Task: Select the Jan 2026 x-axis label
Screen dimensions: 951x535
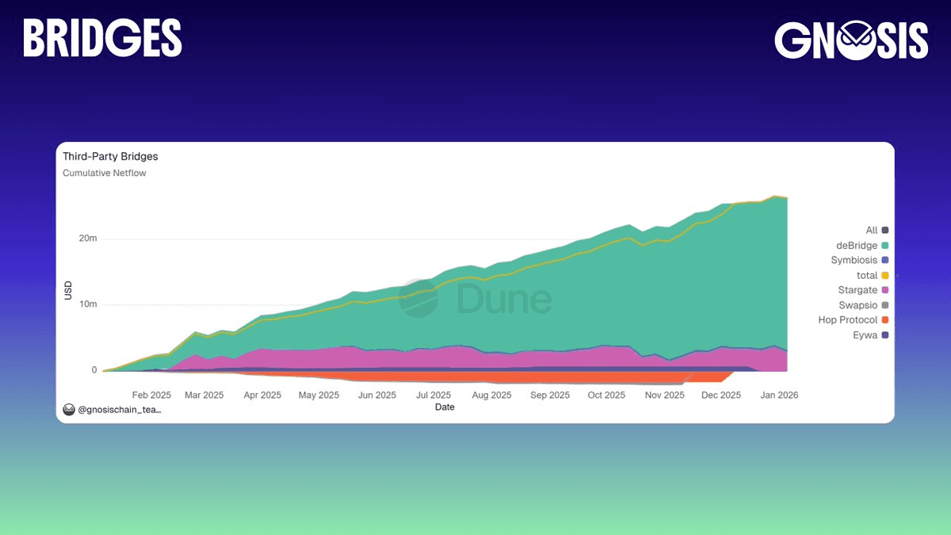Action: 777,395
